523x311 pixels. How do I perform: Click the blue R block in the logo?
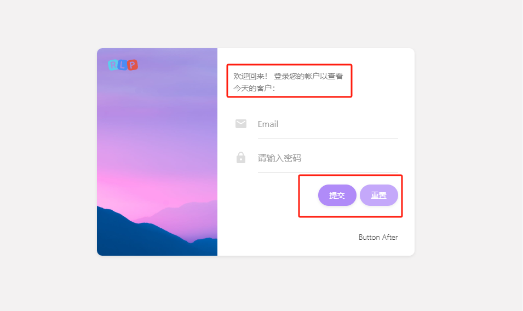coord(113,65)
